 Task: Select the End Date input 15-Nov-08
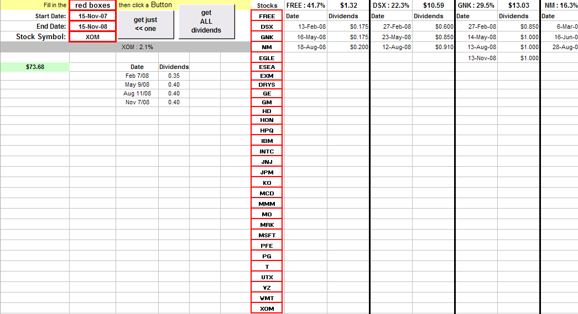(93, 26)
